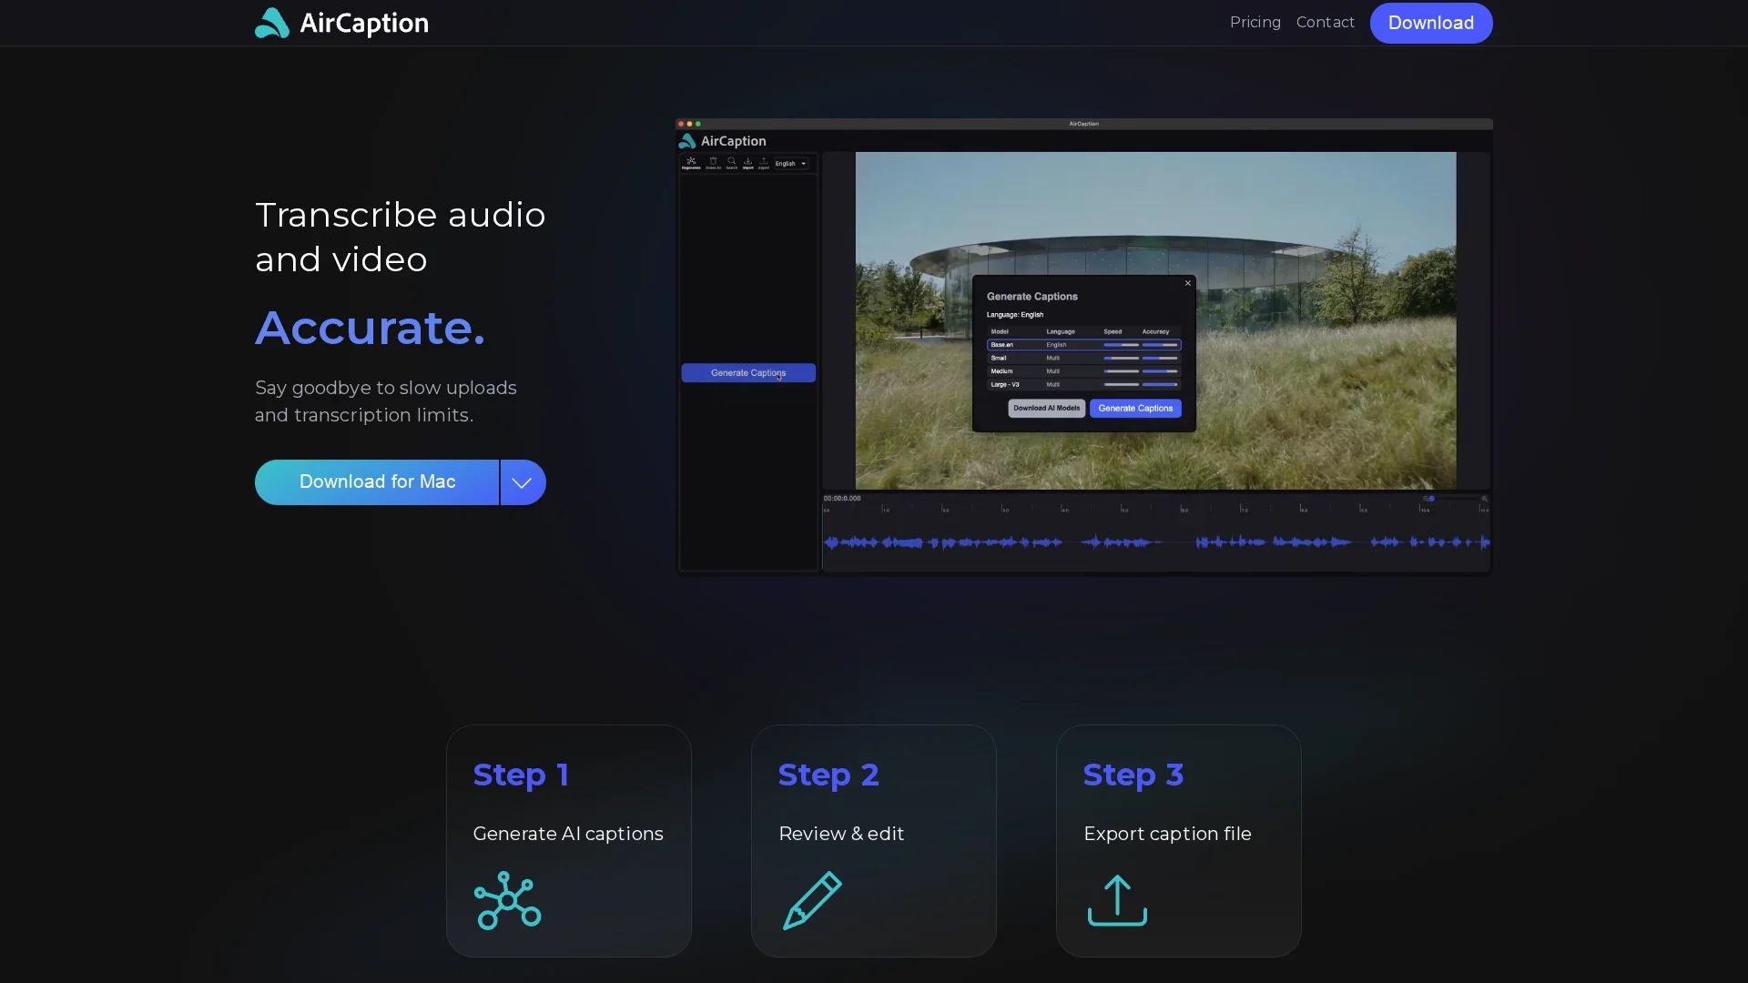Screen dimensions: 1748x983
Task: Select the Medium model row
Action: click(x=1084, y=371)
